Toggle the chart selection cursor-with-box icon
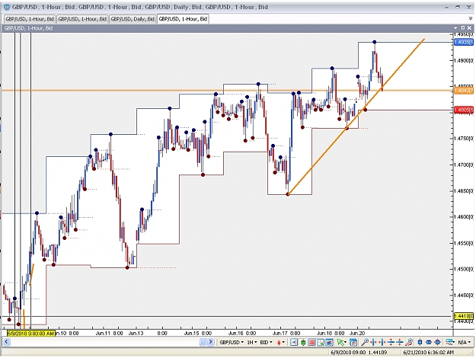This screenshot has height=358, width=476. click(321, 342)
